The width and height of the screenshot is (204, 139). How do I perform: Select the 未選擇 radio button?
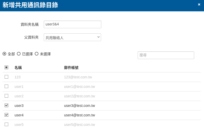point(37,54)
